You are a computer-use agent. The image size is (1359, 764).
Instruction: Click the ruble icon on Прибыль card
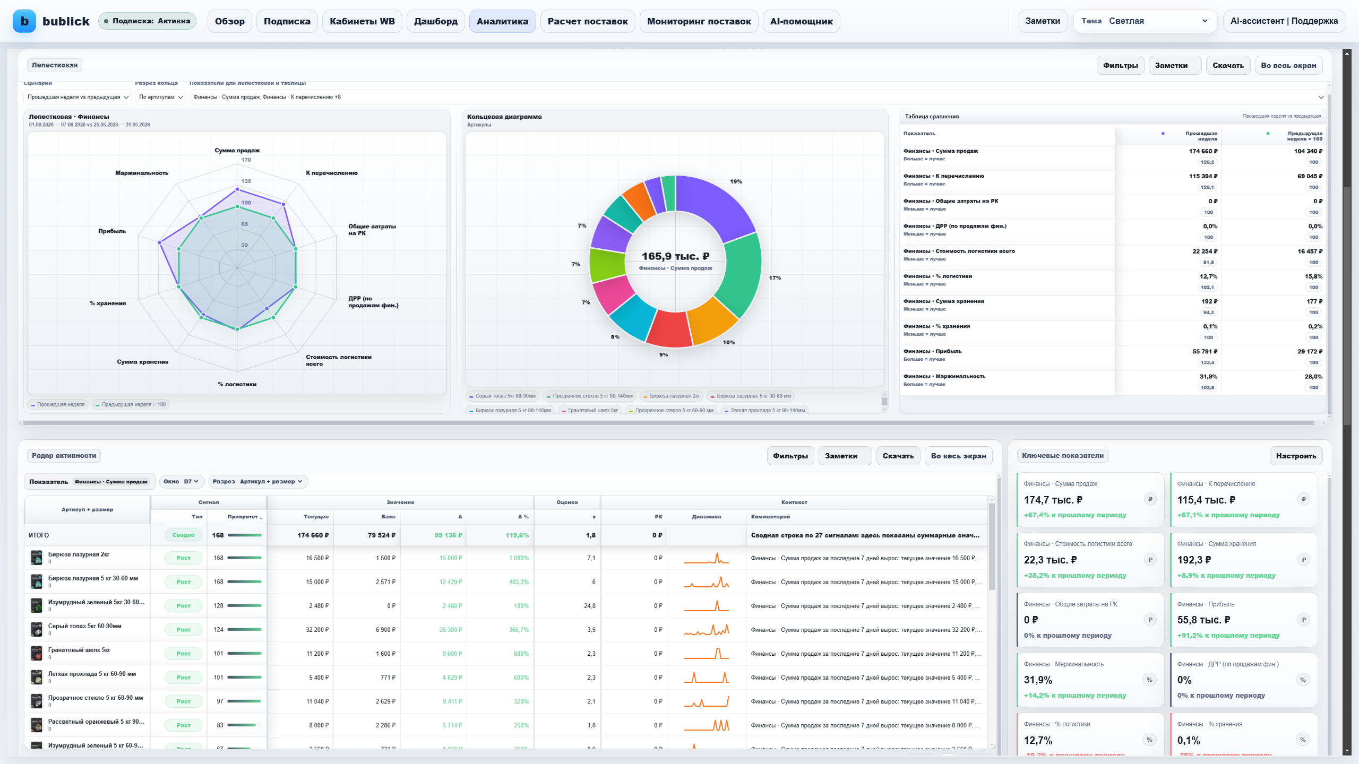1303,620
